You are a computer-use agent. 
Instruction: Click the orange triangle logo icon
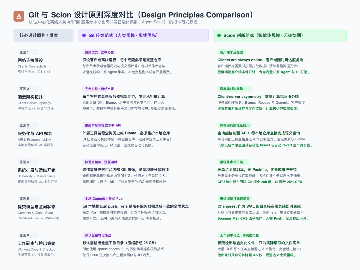[19, 16]
